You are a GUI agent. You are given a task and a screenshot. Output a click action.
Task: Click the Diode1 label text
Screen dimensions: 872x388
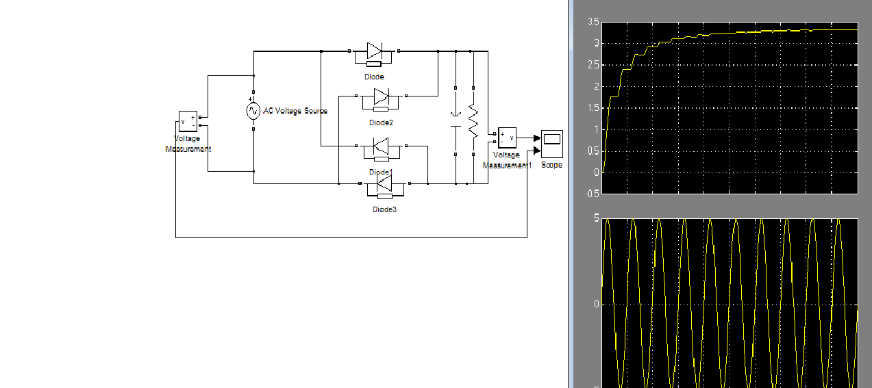381,172
